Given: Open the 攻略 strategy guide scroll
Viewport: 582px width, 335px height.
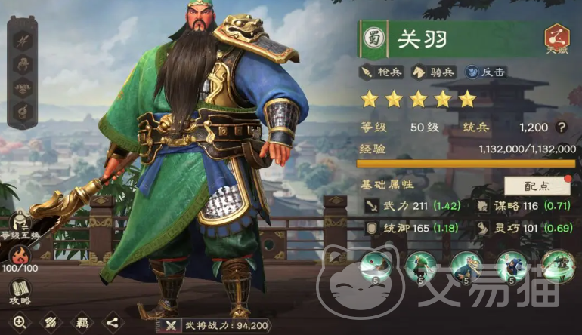Looking at the screenshot, I should tap(20, 293).
